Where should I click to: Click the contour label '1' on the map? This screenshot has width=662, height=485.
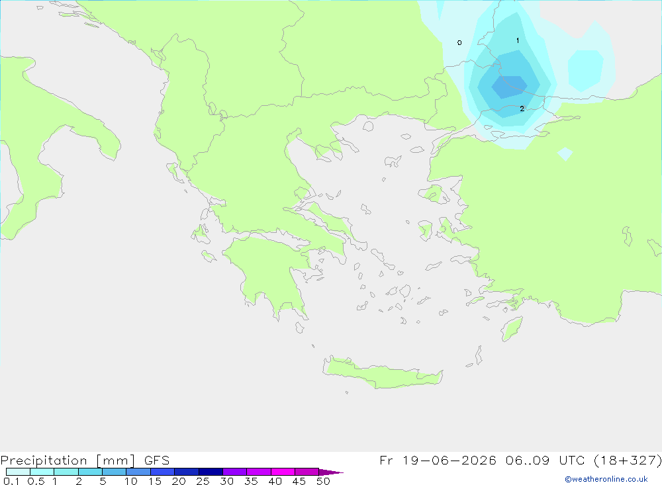tap(518, 40)
